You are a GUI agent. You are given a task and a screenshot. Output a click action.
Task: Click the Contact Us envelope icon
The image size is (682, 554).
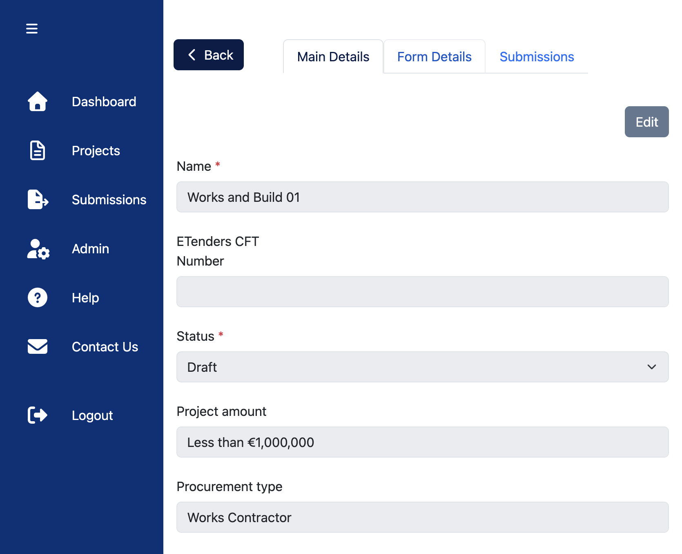click(38, 346)
